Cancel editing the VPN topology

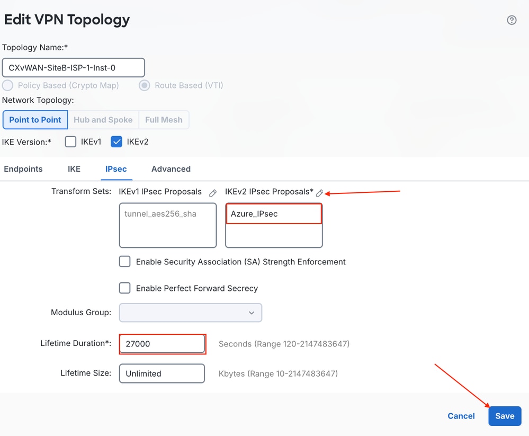pos(461,416)
